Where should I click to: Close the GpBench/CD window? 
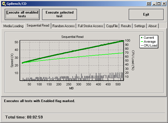tap(164, 4)
